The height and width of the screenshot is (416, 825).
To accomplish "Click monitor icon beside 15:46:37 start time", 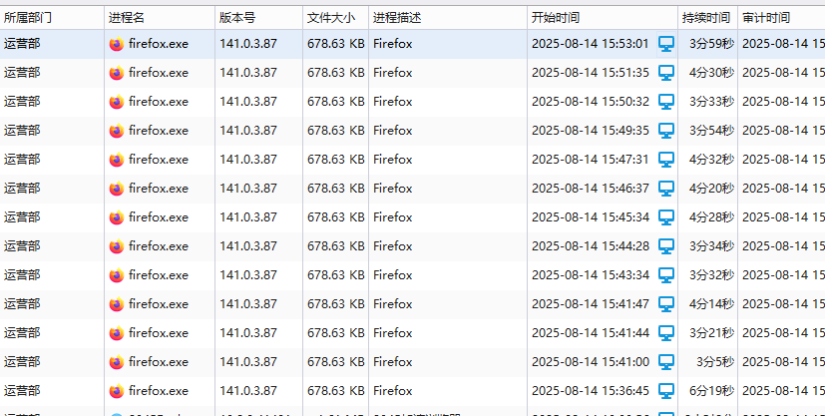I will (x=666, y=189).
